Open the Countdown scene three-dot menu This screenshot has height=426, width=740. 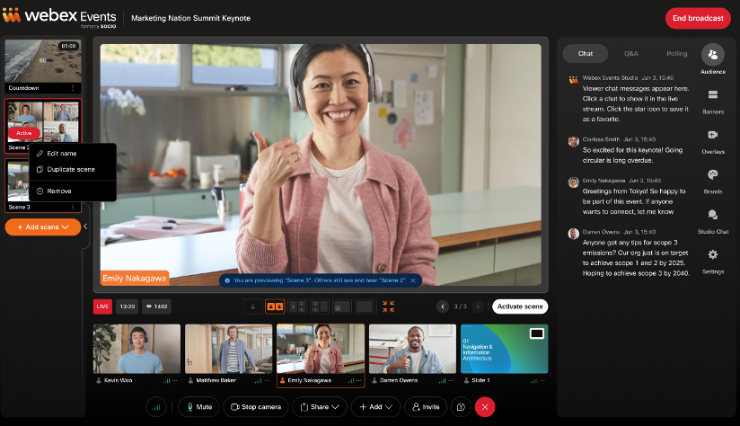click(73, 88)
